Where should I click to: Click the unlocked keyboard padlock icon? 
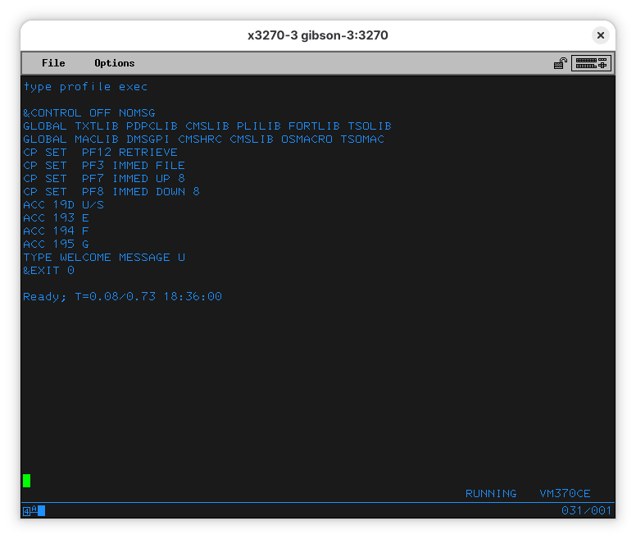[561, 63]
